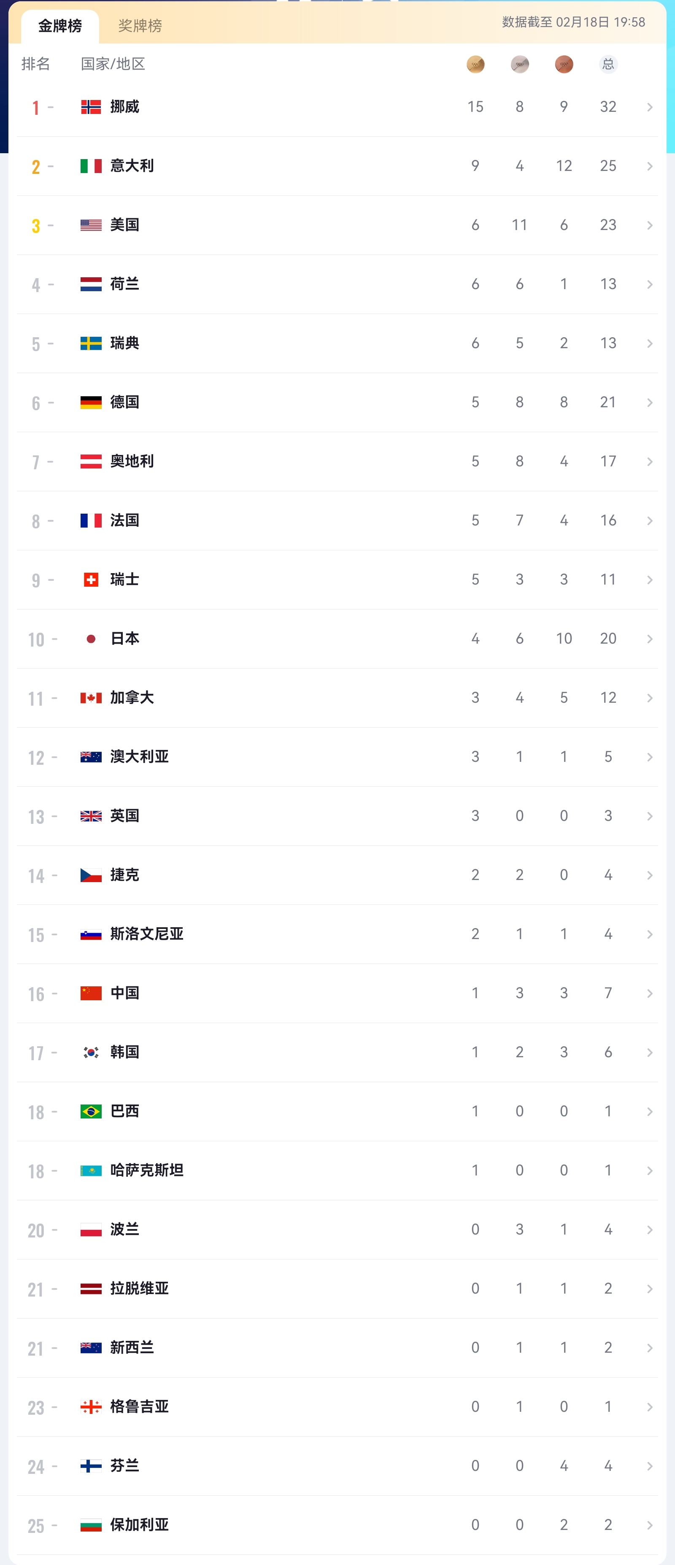Screen dimensions: 675x1565
Task: Expand the 中国 row chevron
Action: tap(650, 993)
